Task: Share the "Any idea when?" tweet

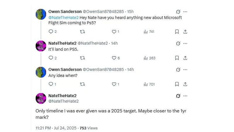Action: (185, 84)
